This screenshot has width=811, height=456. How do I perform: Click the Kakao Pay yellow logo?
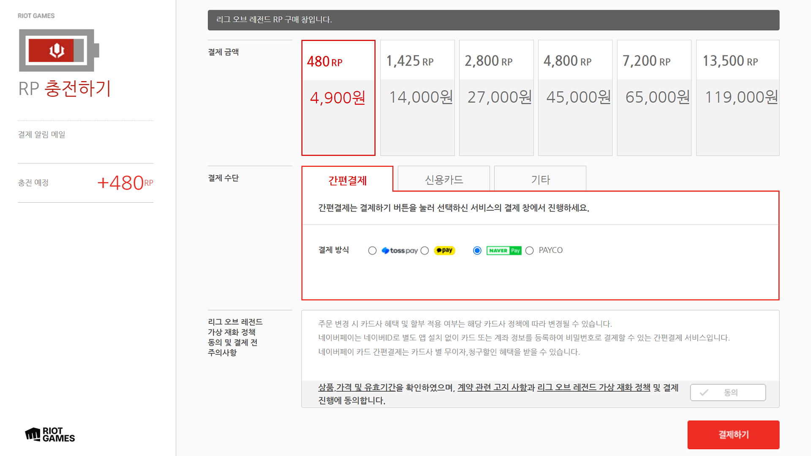pos(444,250)
